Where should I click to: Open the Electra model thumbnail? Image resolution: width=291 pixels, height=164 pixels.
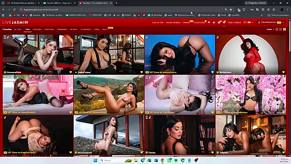pos(180,135)
